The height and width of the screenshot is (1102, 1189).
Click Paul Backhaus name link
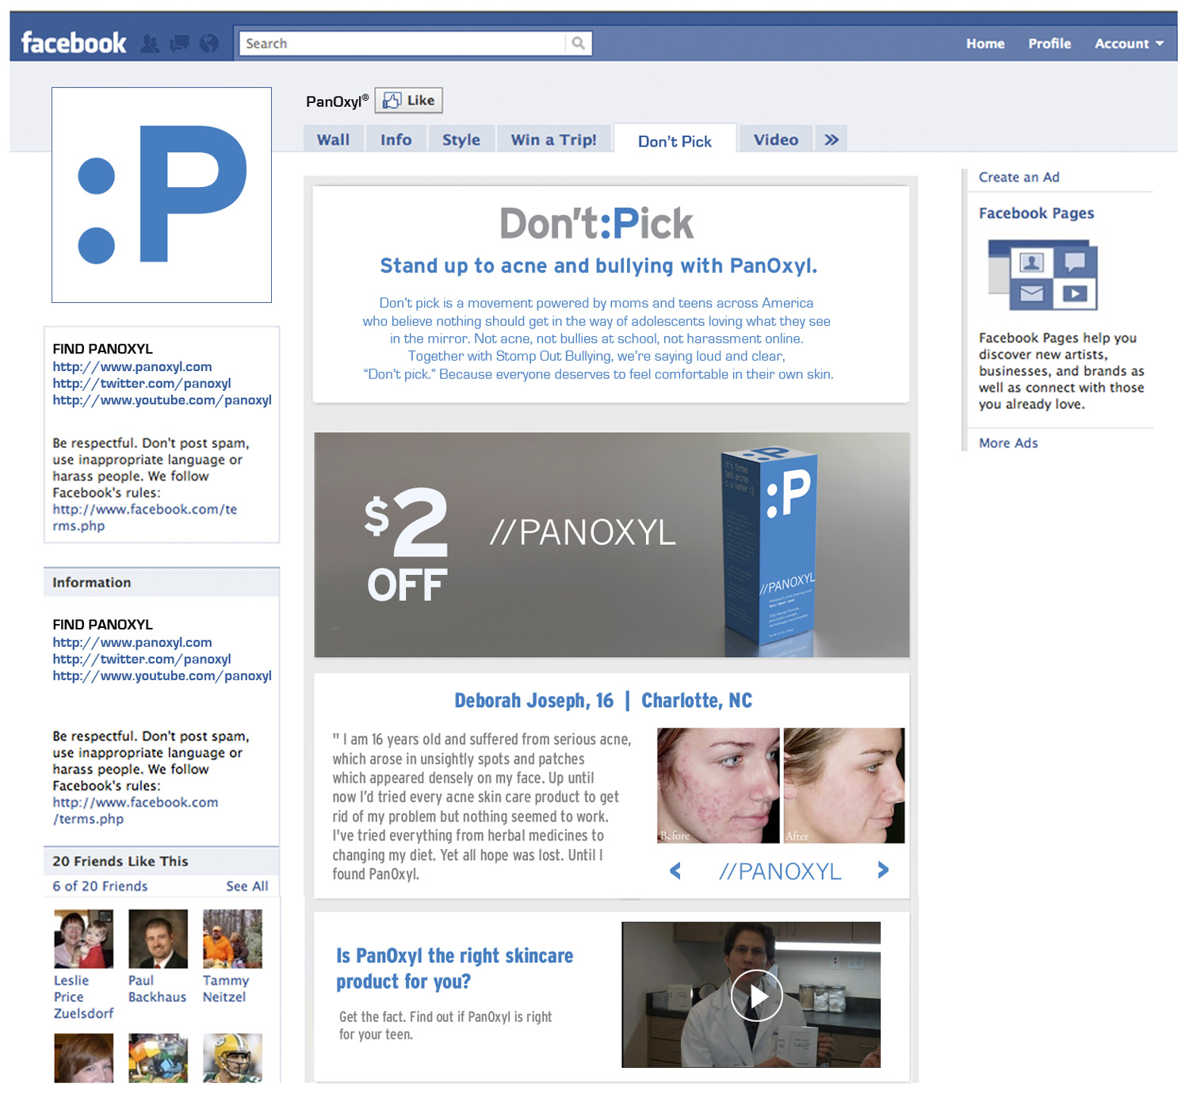(157, 989)
